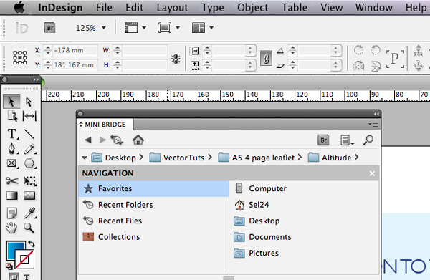This screenshot has width=430, height=280.
Task: Click Rotate 90° Counter-clockwise icon
Action: tap(376, 50)
